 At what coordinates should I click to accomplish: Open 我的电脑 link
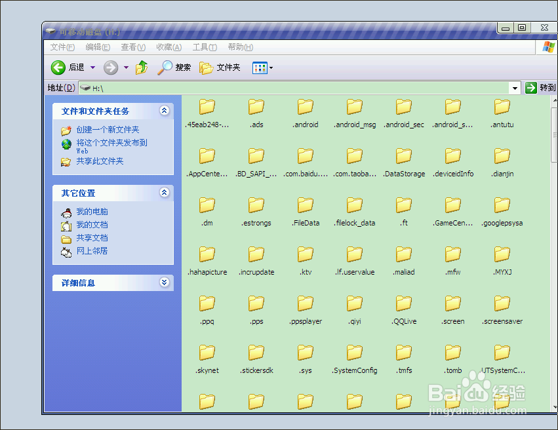(92, 212)
